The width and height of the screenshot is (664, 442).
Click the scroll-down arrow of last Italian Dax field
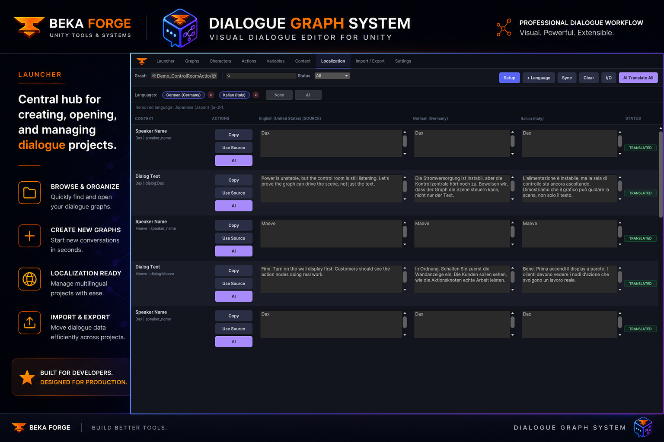coord(620,335)
